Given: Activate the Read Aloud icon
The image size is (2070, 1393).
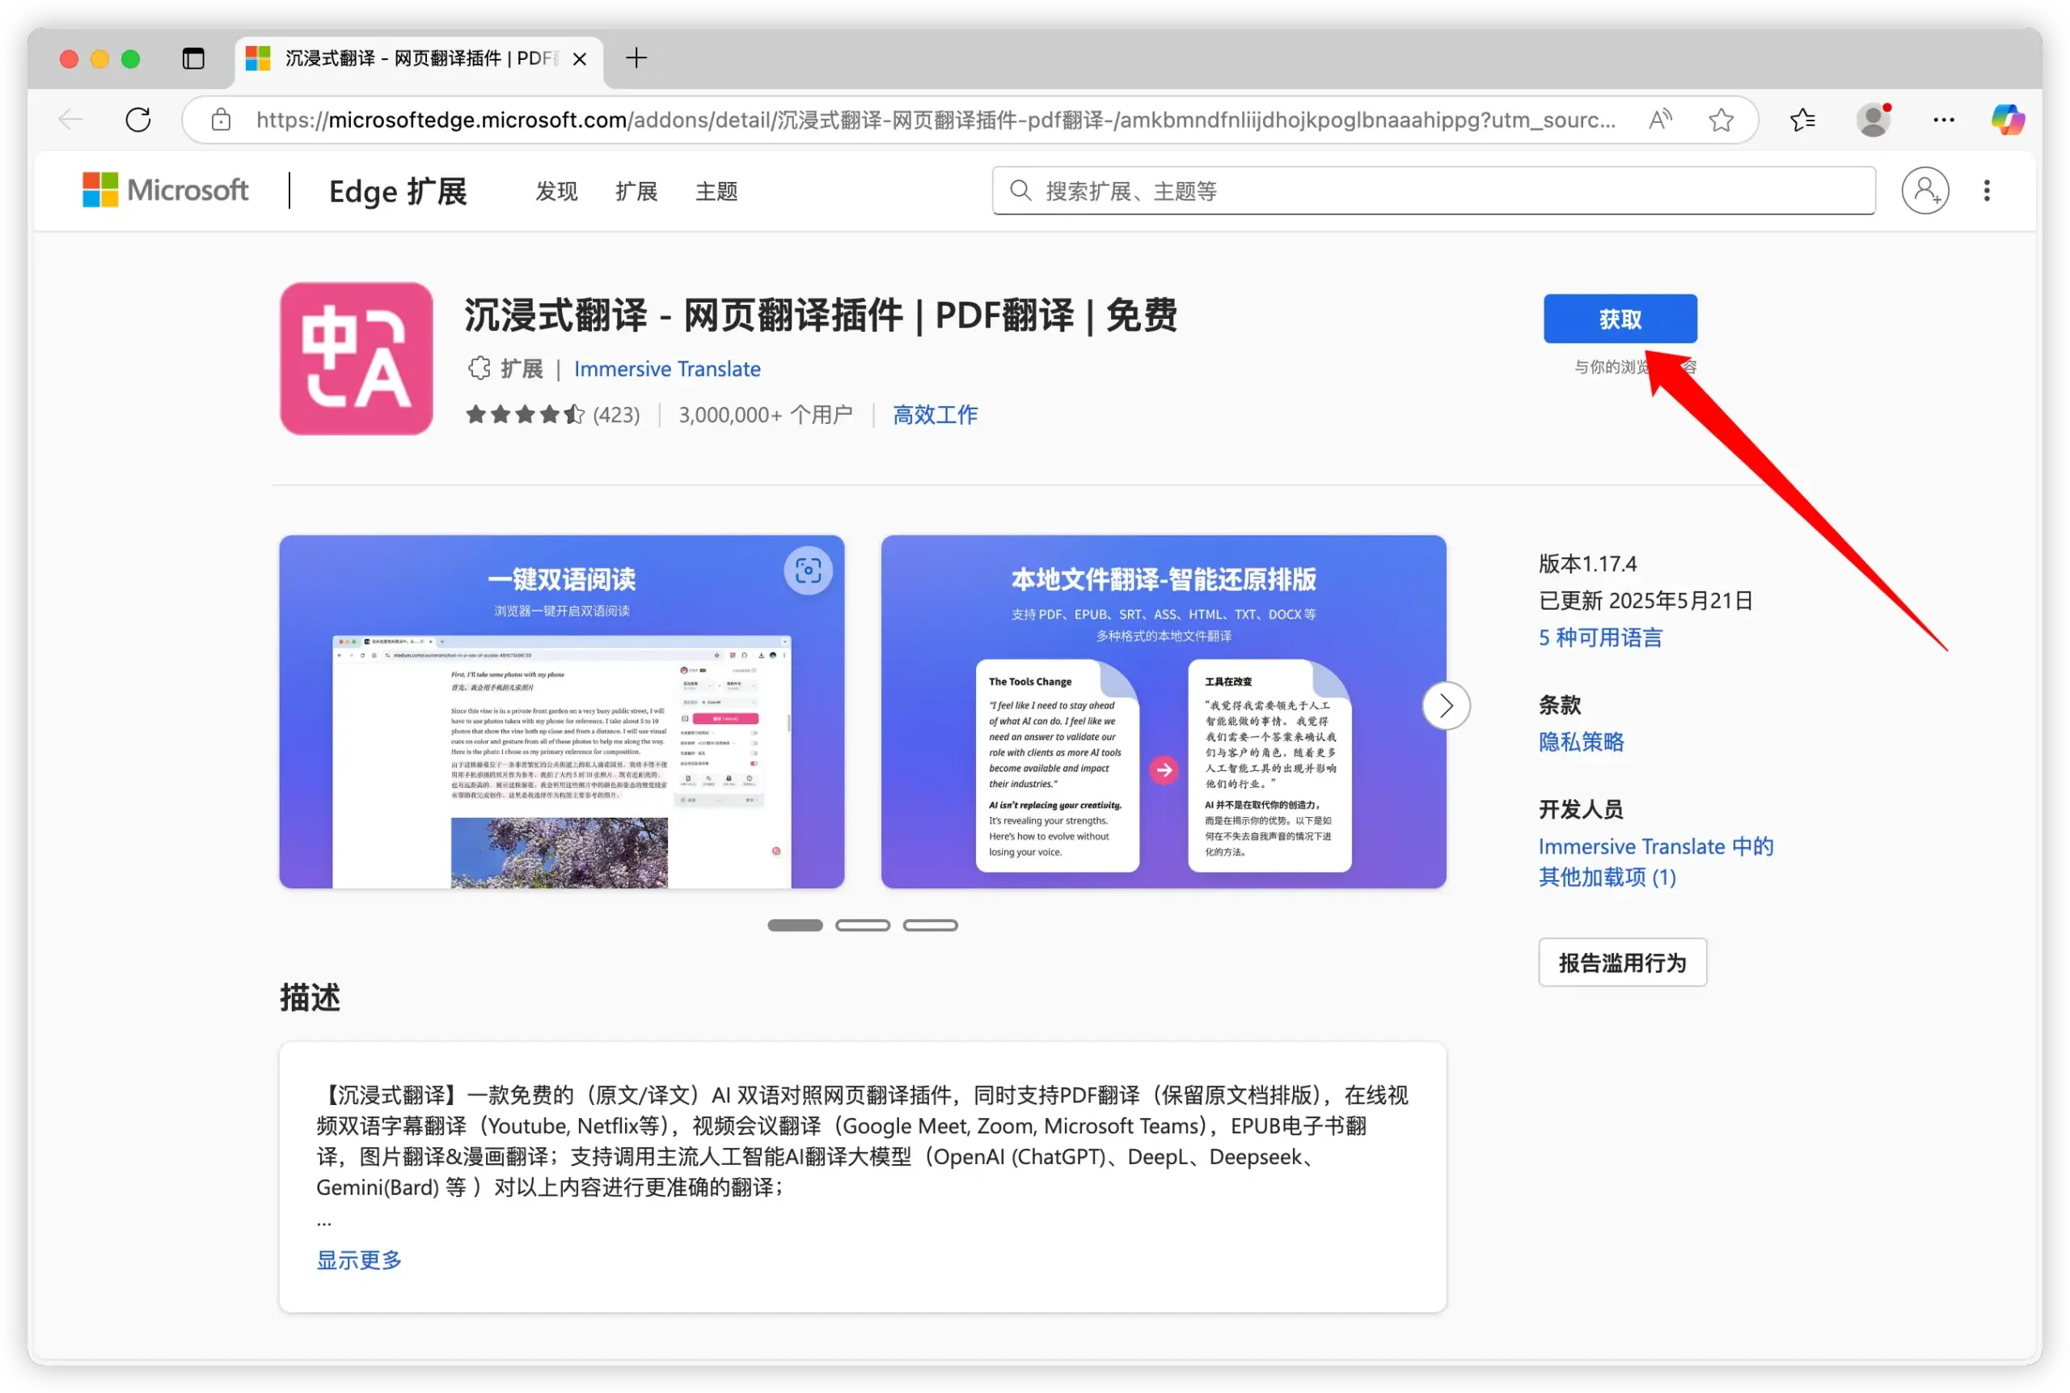Looking at the screenshot, I should point(1660,119).
